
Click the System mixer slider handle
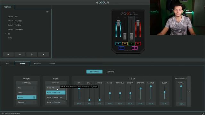tap(141, 88)
